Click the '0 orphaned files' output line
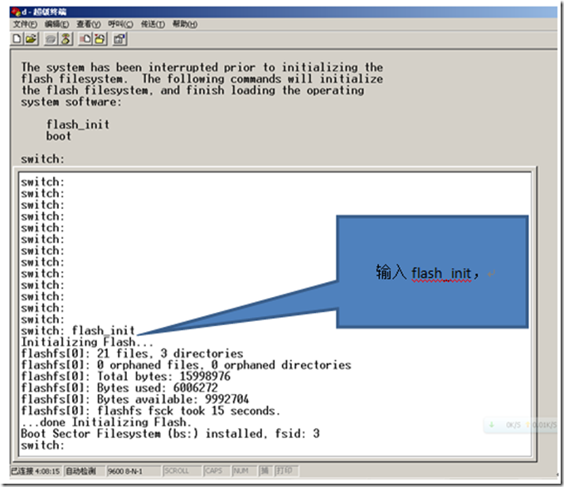The height and width of the screenshot is (487, 564). point(186,365)
